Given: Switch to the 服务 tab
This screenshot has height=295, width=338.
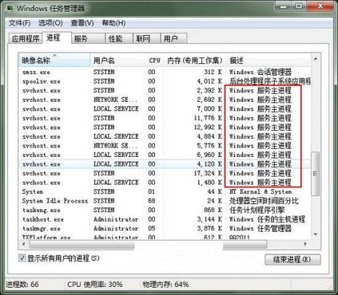Looking at the screenshot, I should (x=88, y=39).
